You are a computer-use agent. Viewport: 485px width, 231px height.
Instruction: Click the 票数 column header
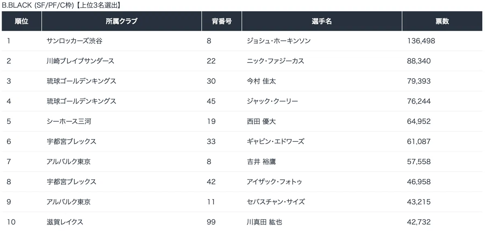(442, 21)
